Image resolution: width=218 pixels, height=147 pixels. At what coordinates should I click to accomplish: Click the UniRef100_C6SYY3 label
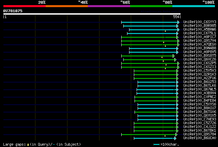(x=200, y=22)
